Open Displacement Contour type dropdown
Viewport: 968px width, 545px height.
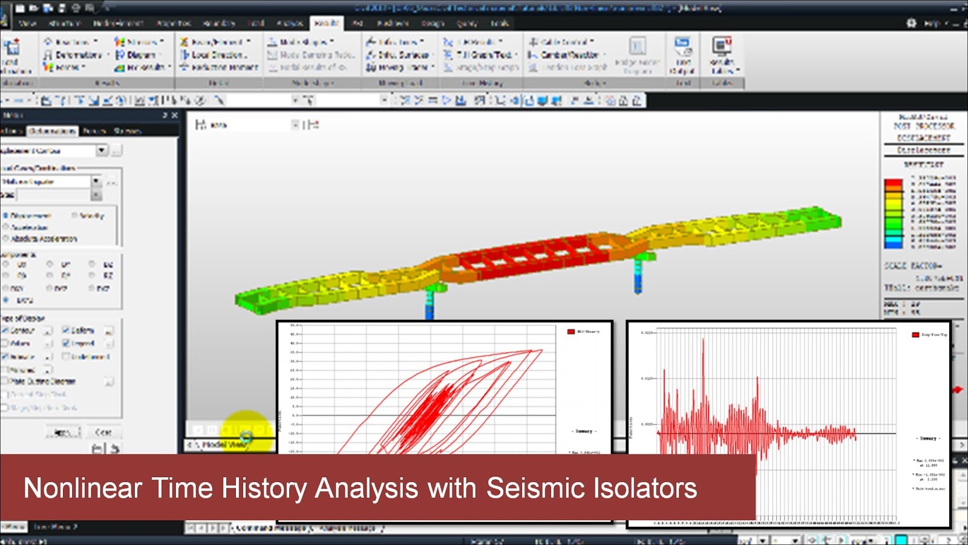coord(102,150)
